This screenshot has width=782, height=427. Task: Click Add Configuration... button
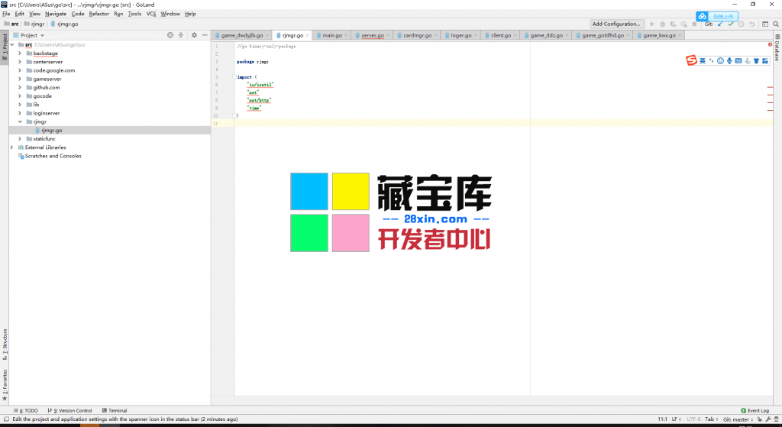[616, 24]
